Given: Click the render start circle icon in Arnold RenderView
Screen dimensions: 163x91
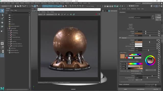Looking at the screenshot, I should pos(59,14).
